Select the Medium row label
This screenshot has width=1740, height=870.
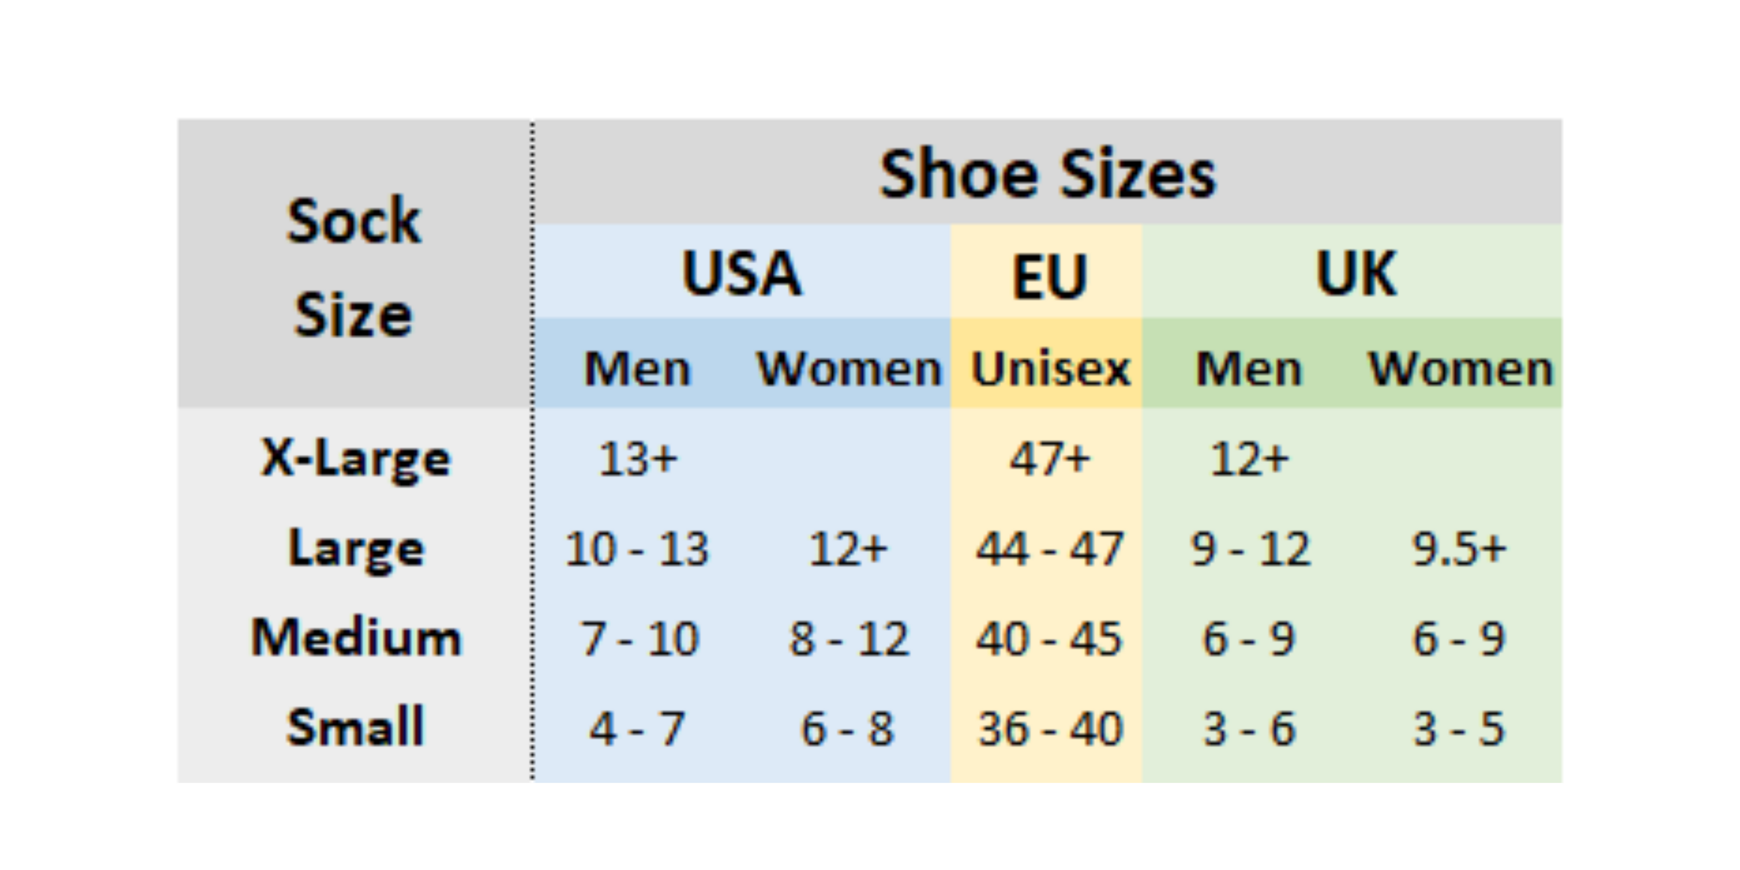click(x=356, y=638)
